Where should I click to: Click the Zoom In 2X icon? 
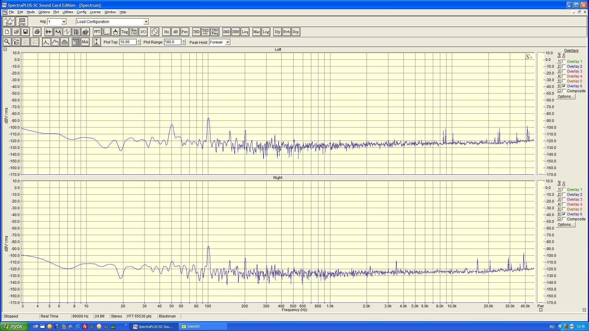17,42
